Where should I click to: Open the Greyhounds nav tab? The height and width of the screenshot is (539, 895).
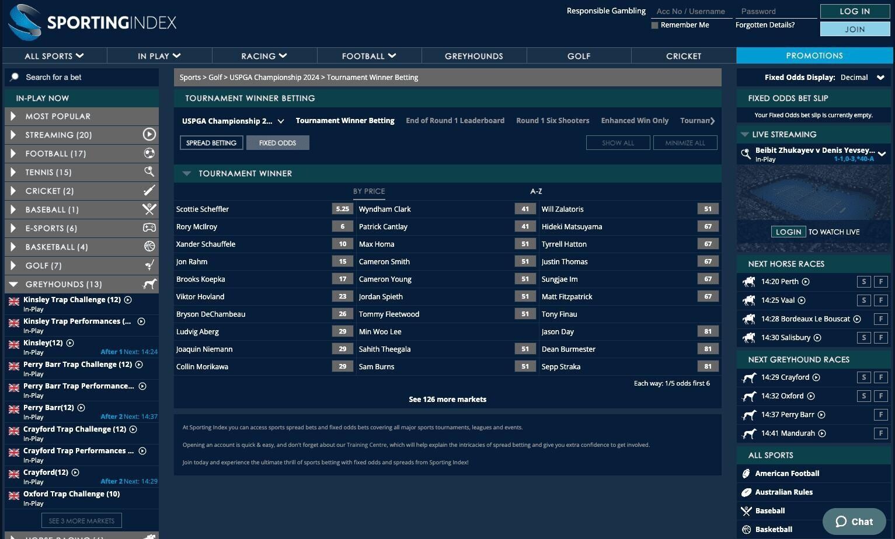click(x=474, y=56)
